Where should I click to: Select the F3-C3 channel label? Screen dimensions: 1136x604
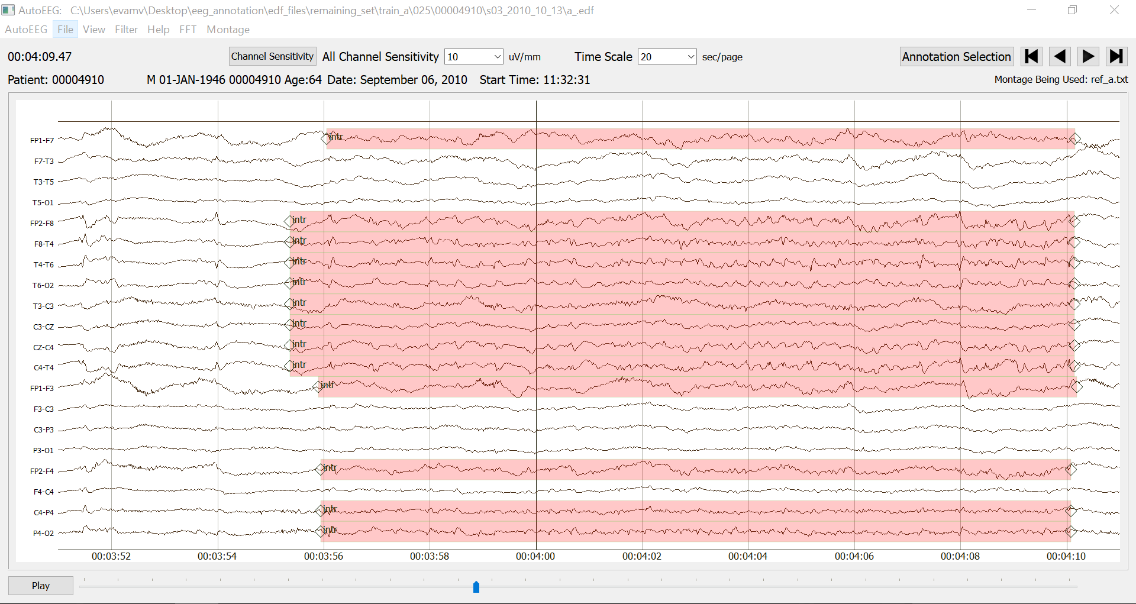coord(44,409)
